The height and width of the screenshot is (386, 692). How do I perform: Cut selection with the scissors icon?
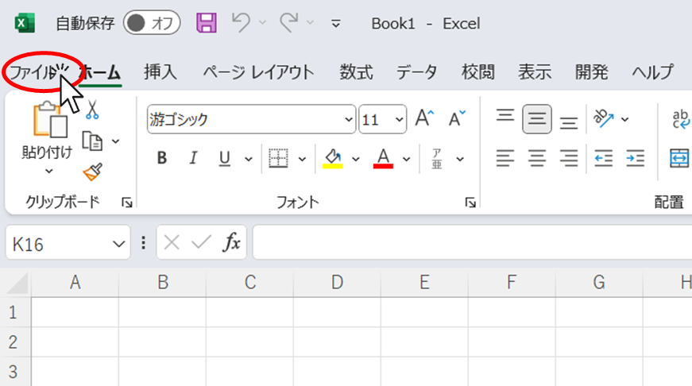click(x=92, y=110)
